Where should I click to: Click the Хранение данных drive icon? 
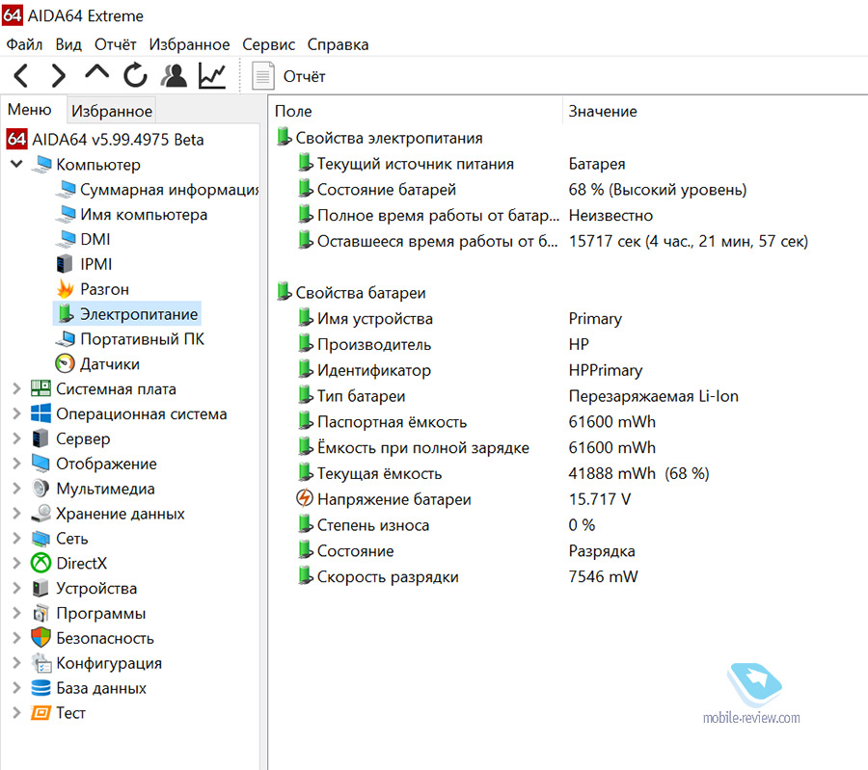41,514
